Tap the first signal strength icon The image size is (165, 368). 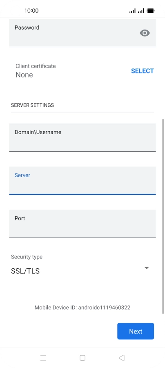point(132,11)
